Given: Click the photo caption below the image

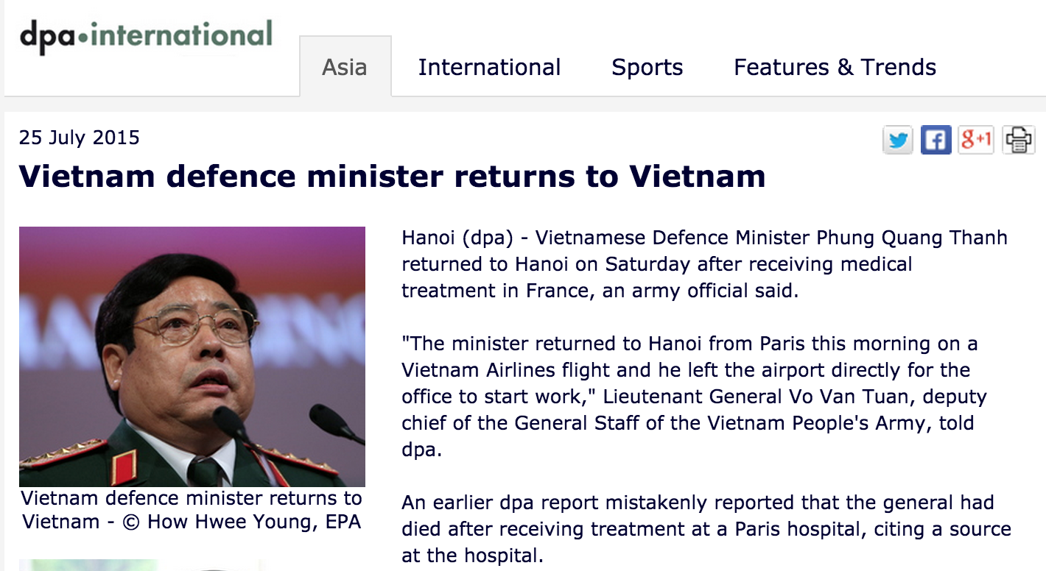Looking at the screenshot, I should point(192,510).
